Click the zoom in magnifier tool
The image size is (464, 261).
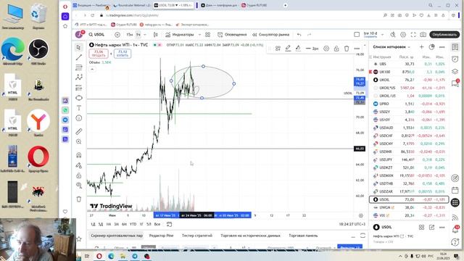[79, 142]
